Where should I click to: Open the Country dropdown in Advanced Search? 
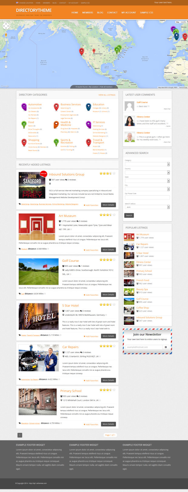point(147,172)
